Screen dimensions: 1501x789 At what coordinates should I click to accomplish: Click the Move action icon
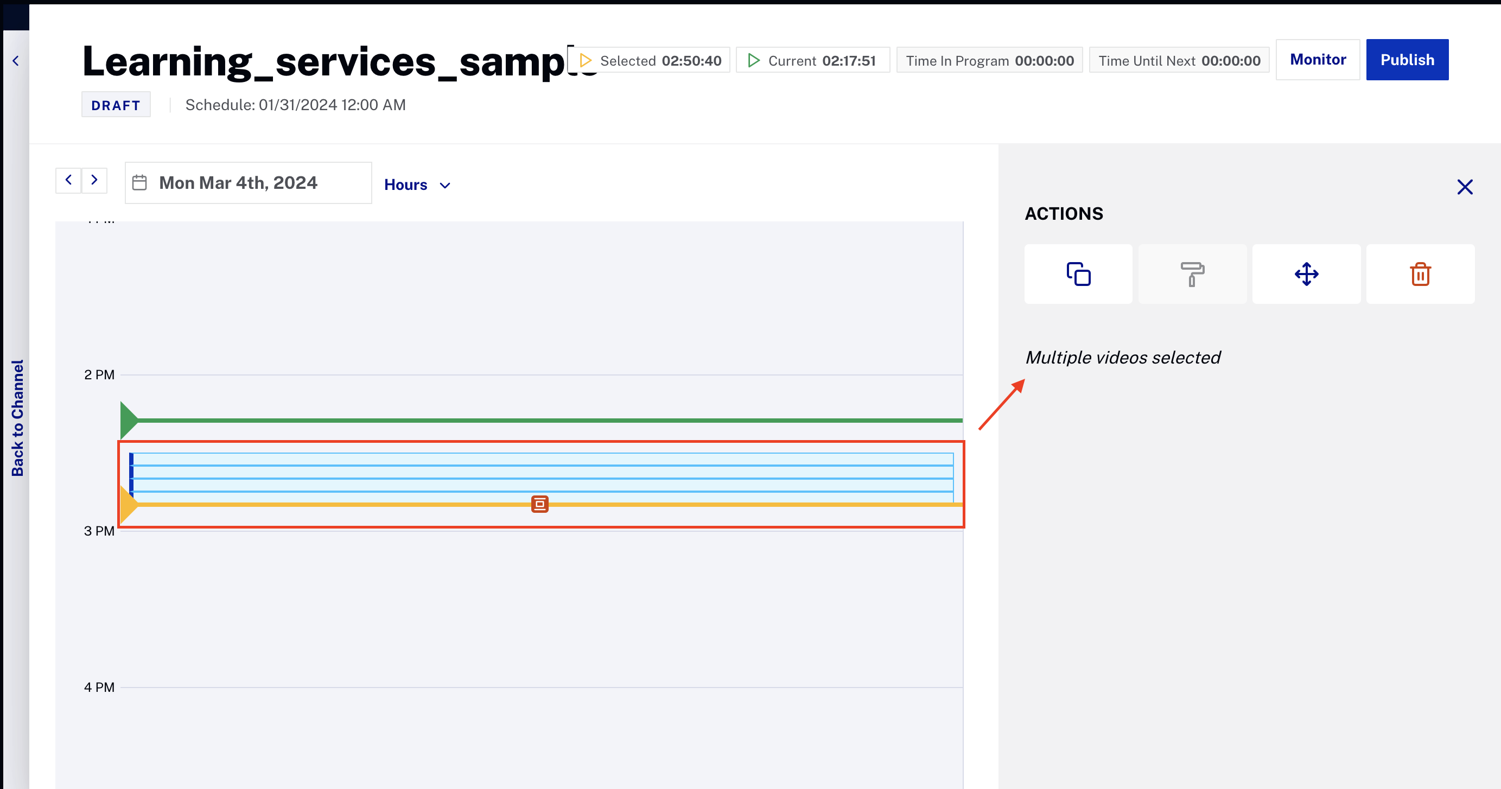pyautogui.click(x=1306, y=274)
